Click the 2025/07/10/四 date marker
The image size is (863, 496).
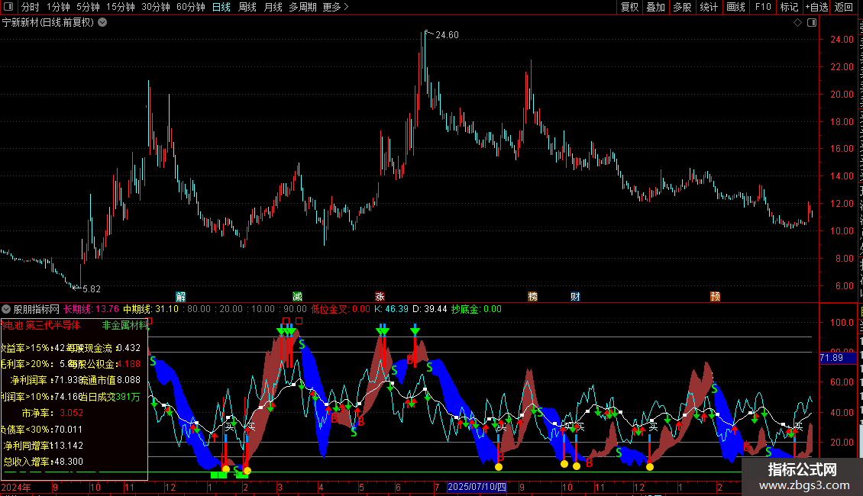pos(477,487)
